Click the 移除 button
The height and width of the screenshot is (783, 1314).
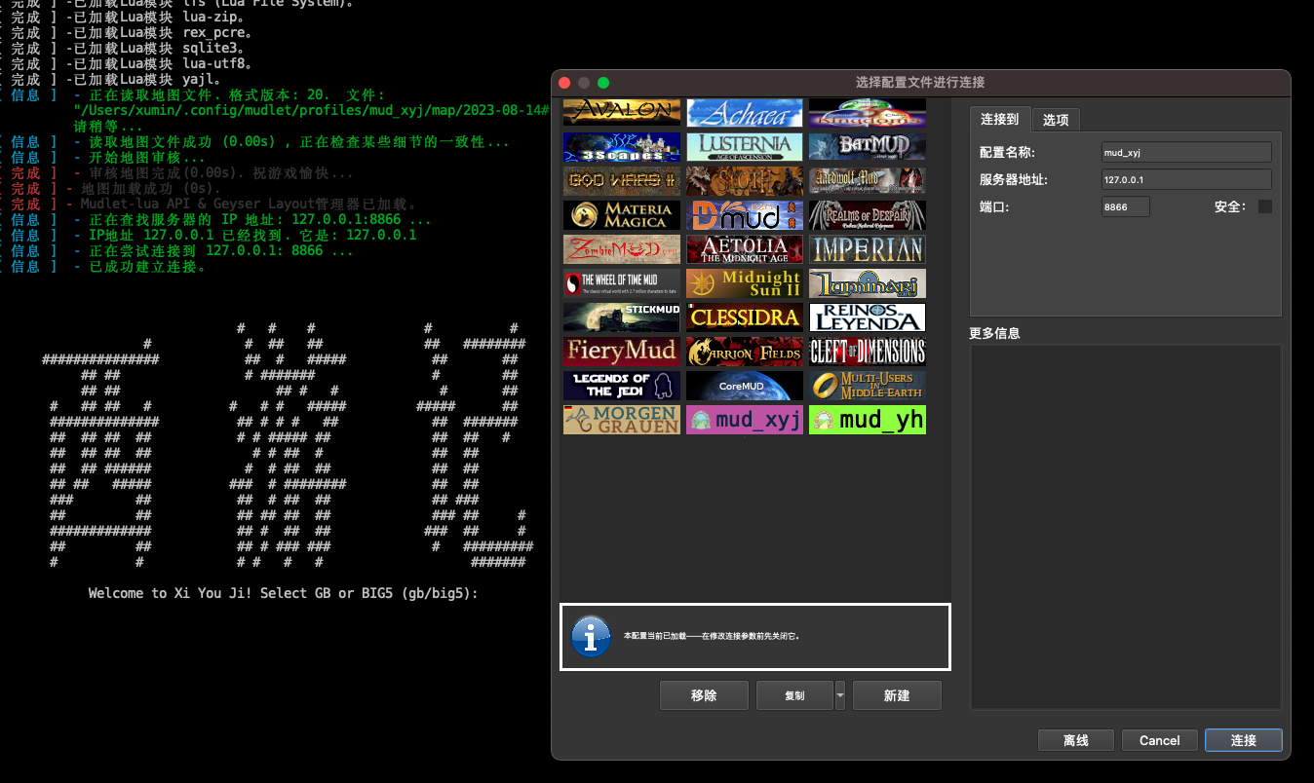pos(704,695)
